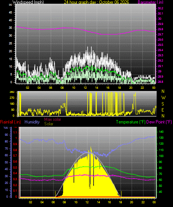Click the "180" wind direction axis value
Viewport: 173px width, 207px height.
click(x=12, y=104)
